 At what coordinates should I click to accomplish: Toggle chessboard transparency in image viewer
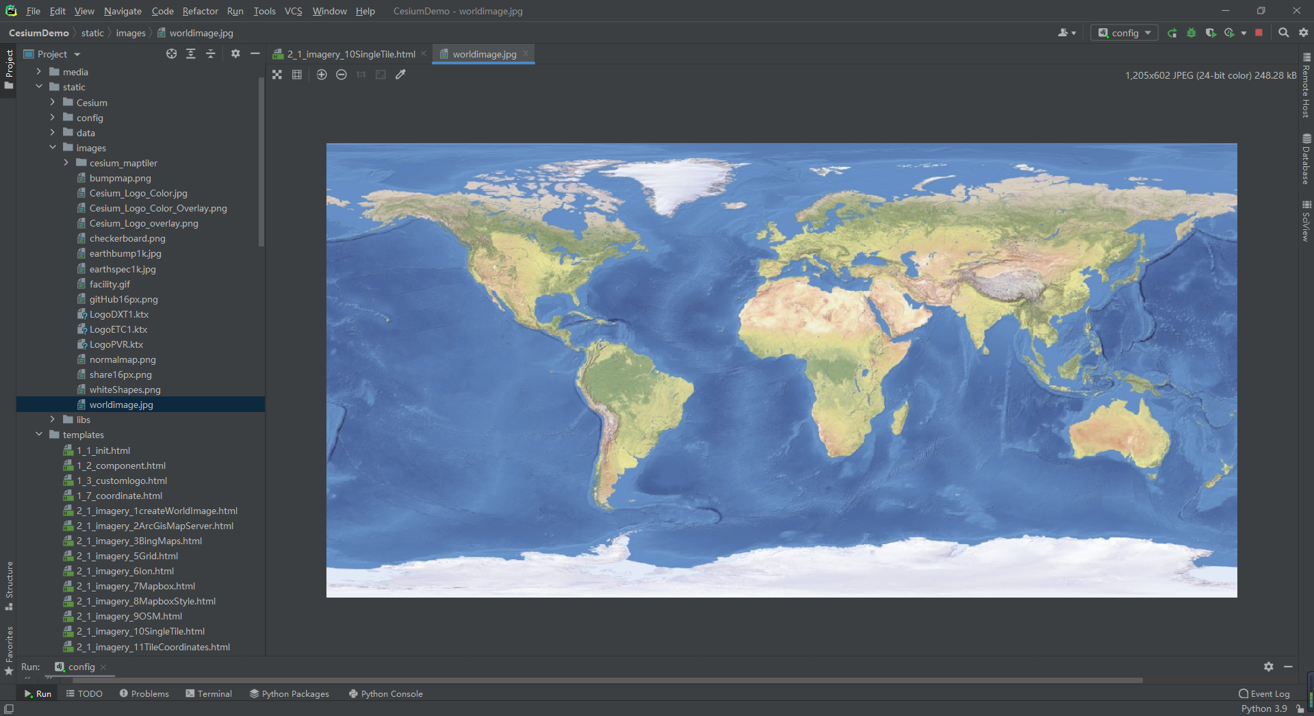pos(277,75)
